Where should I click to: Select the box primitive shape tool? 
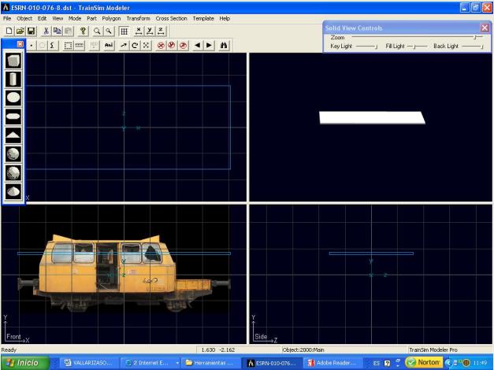(14, 61)
